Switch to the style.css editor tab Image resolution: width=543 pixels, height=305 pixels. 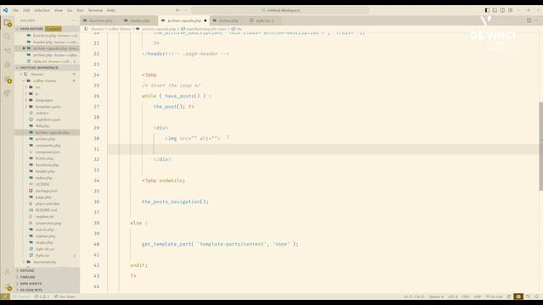pos(264,20)
